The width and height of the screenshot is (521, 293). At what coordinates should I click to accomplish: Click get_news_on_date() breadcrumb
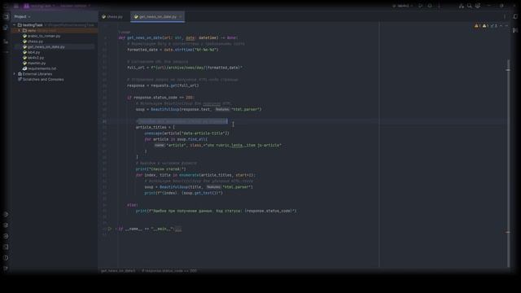click(x=118, y=271)
